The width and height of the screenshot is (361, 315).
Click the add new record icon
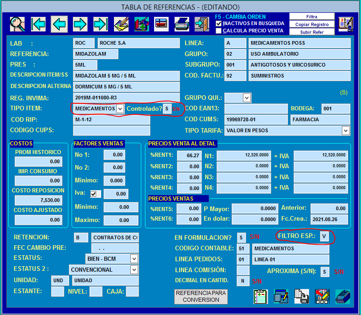pos(142,24)
